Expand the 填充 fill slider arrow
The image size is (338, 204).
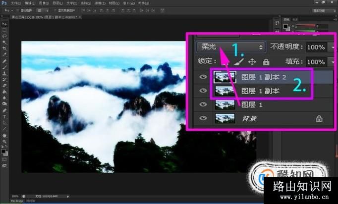tap(333, 62)
